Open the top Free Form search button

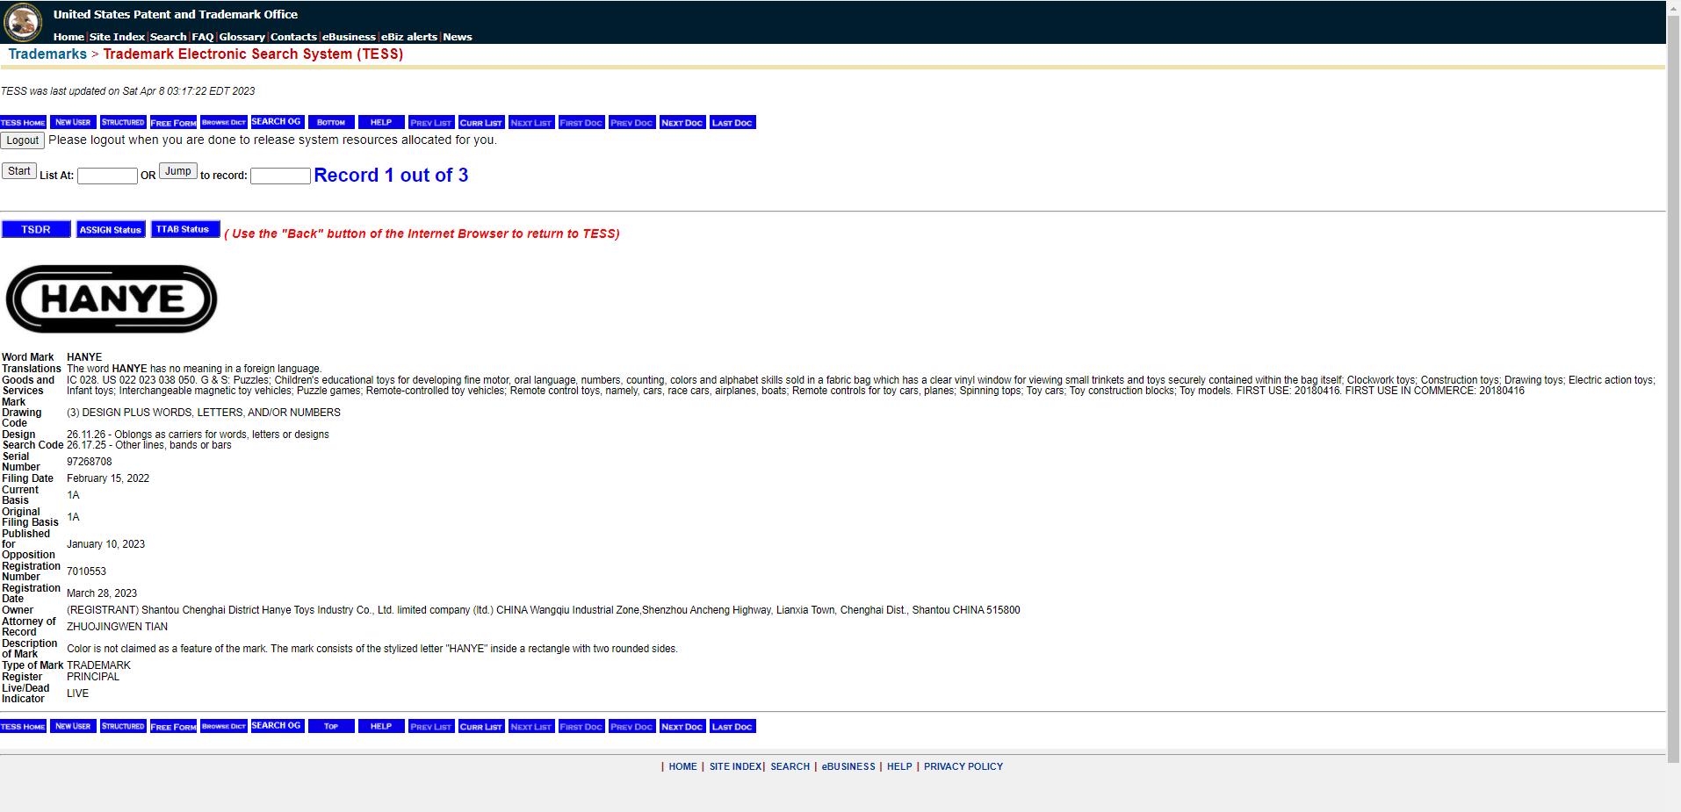pyautogui.click(x=173, y=122)
